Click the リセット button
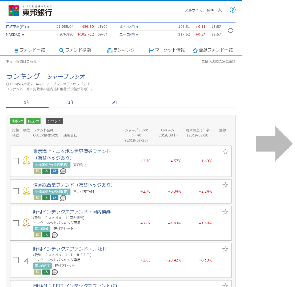The height and width of the screenshot is (287, 295). click(x=54, y=121)
